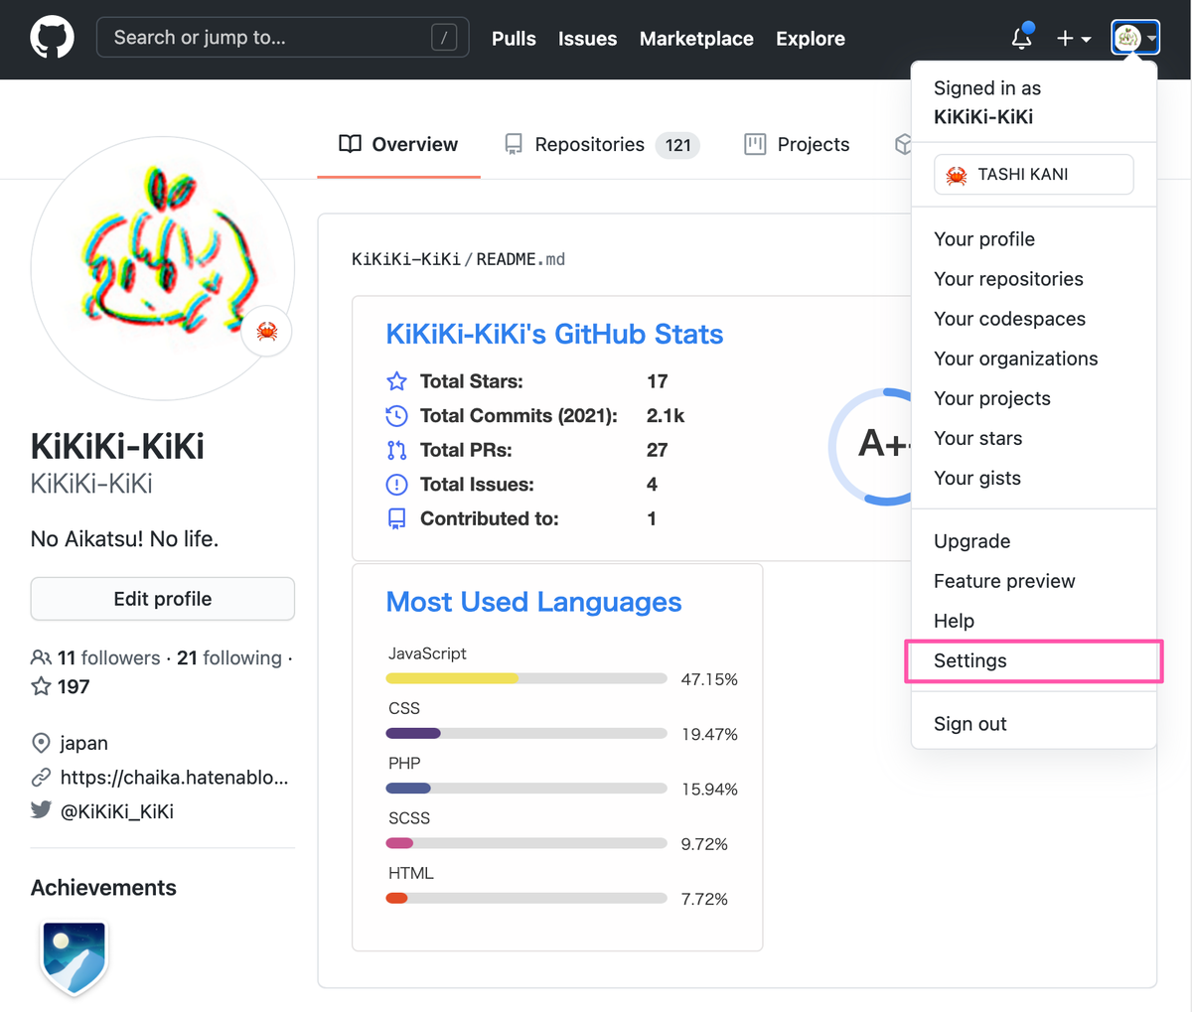Open the chaika.hatenablo blog link
This screenshot has width=1192, height=1012.
click(x=174, y=777)
